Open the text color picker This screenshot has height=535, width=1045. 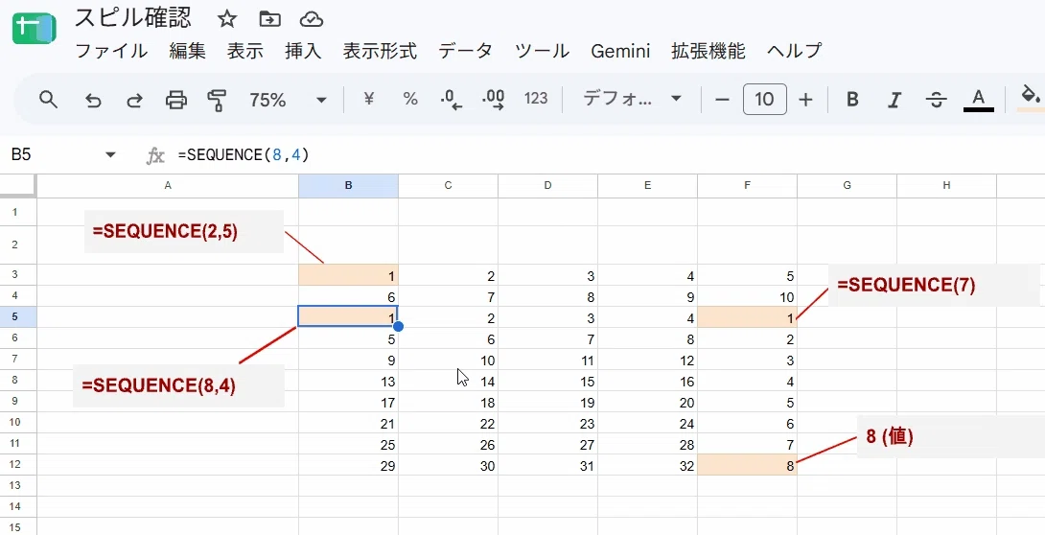978,100
